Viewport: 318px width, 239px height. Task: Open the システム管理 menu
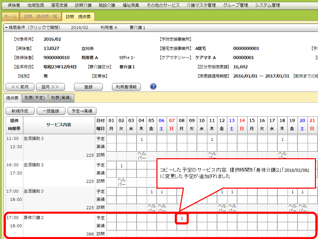point(267,5)
